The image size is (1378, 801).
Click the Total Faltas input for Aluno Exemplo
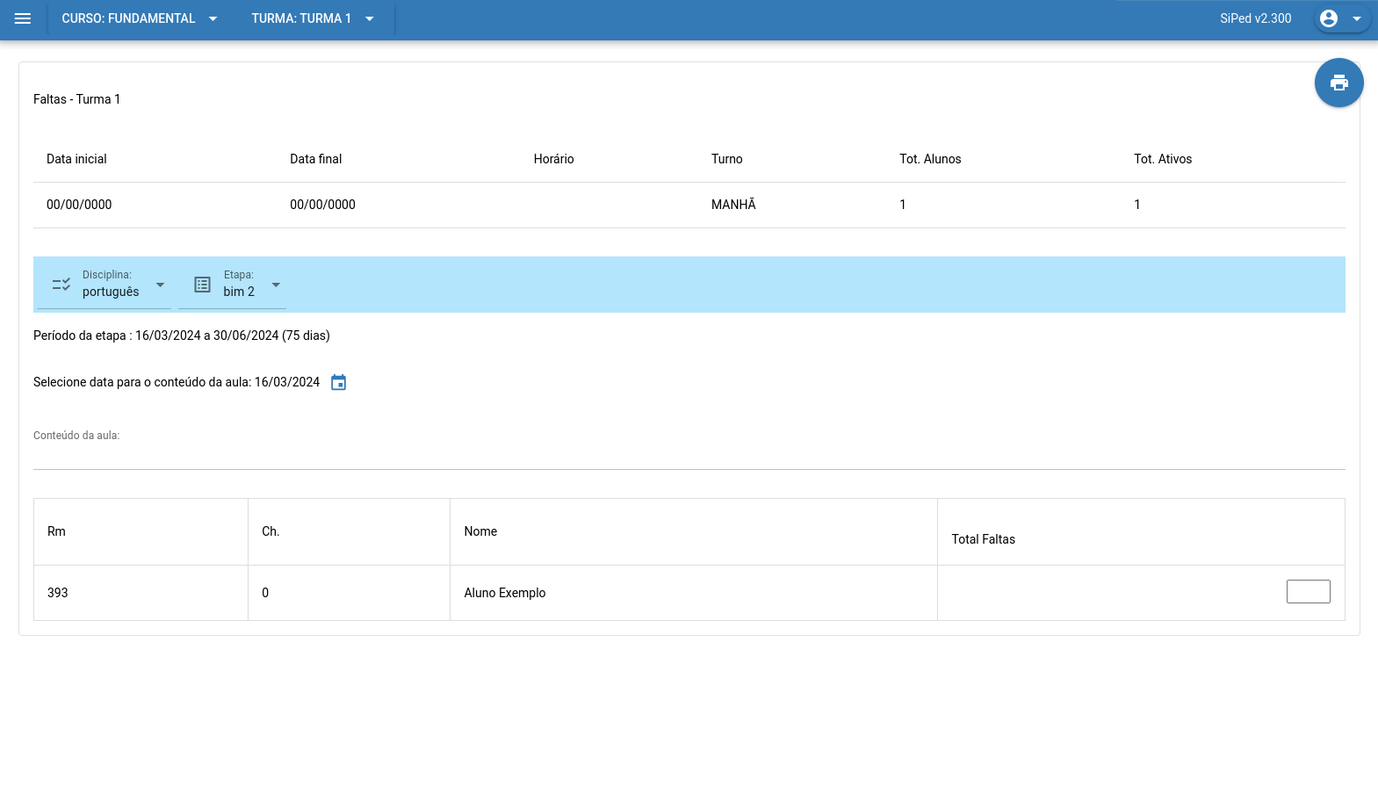(1308, 592)
